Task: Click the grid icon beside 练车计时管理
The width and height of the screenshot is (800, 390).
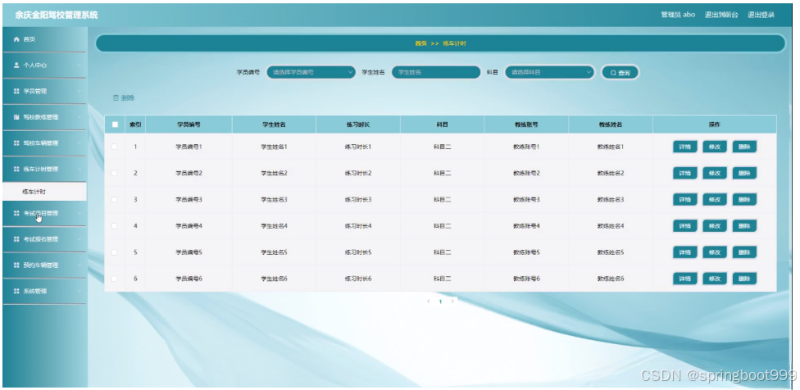Action: (16, 169)
